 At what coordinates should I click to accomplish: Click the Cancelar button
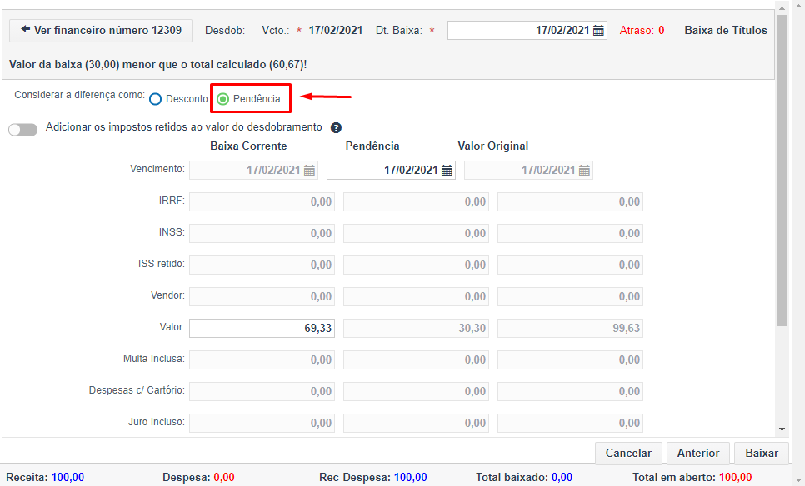(x=628, y=454)
